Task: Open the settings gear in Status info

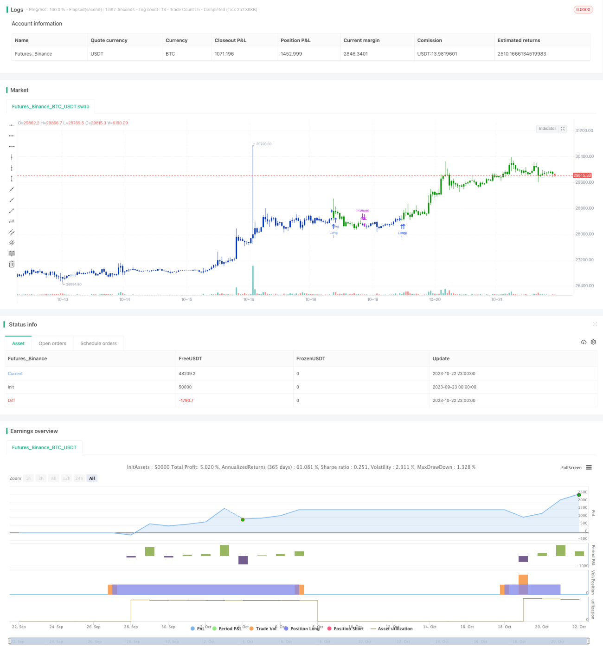Action: point(593,342)
